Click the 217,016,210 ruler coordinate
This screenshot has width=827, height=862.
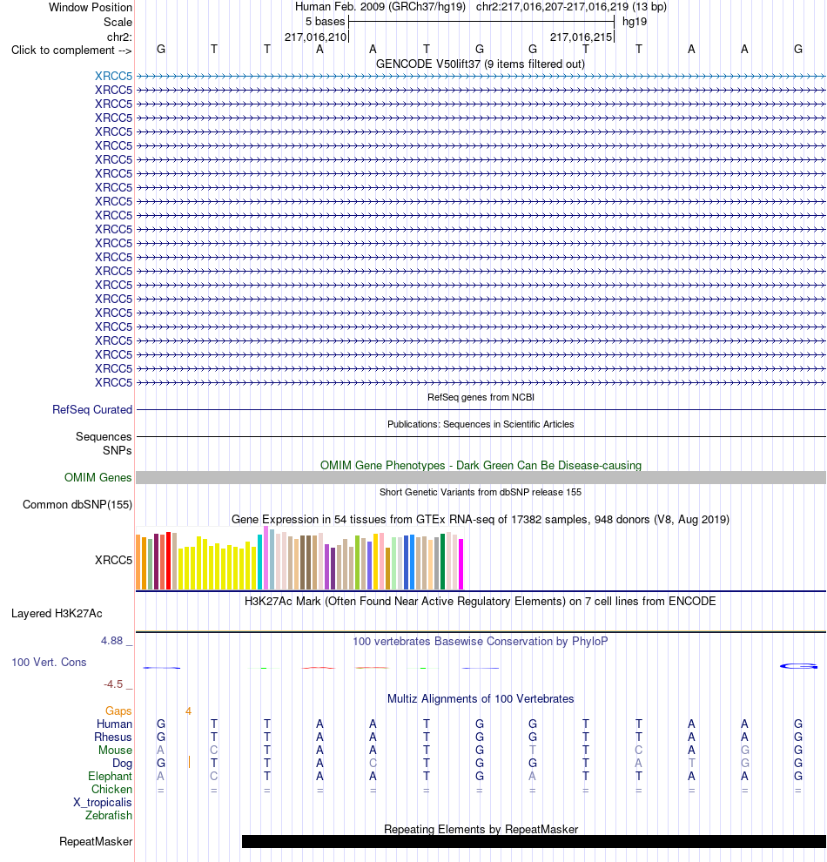click(x=315, y=37)
